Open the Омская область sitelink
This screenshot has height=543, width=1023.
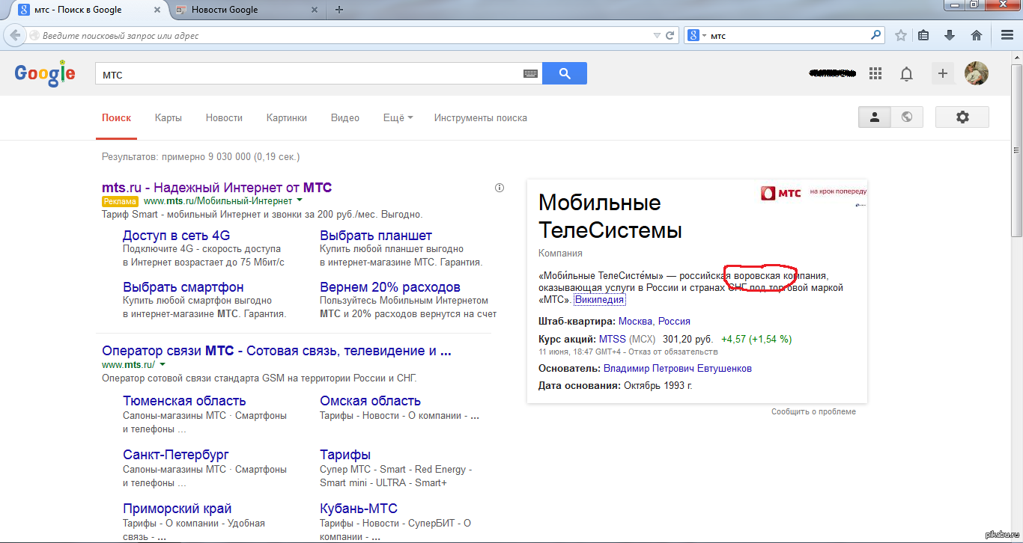pos(370,401)
